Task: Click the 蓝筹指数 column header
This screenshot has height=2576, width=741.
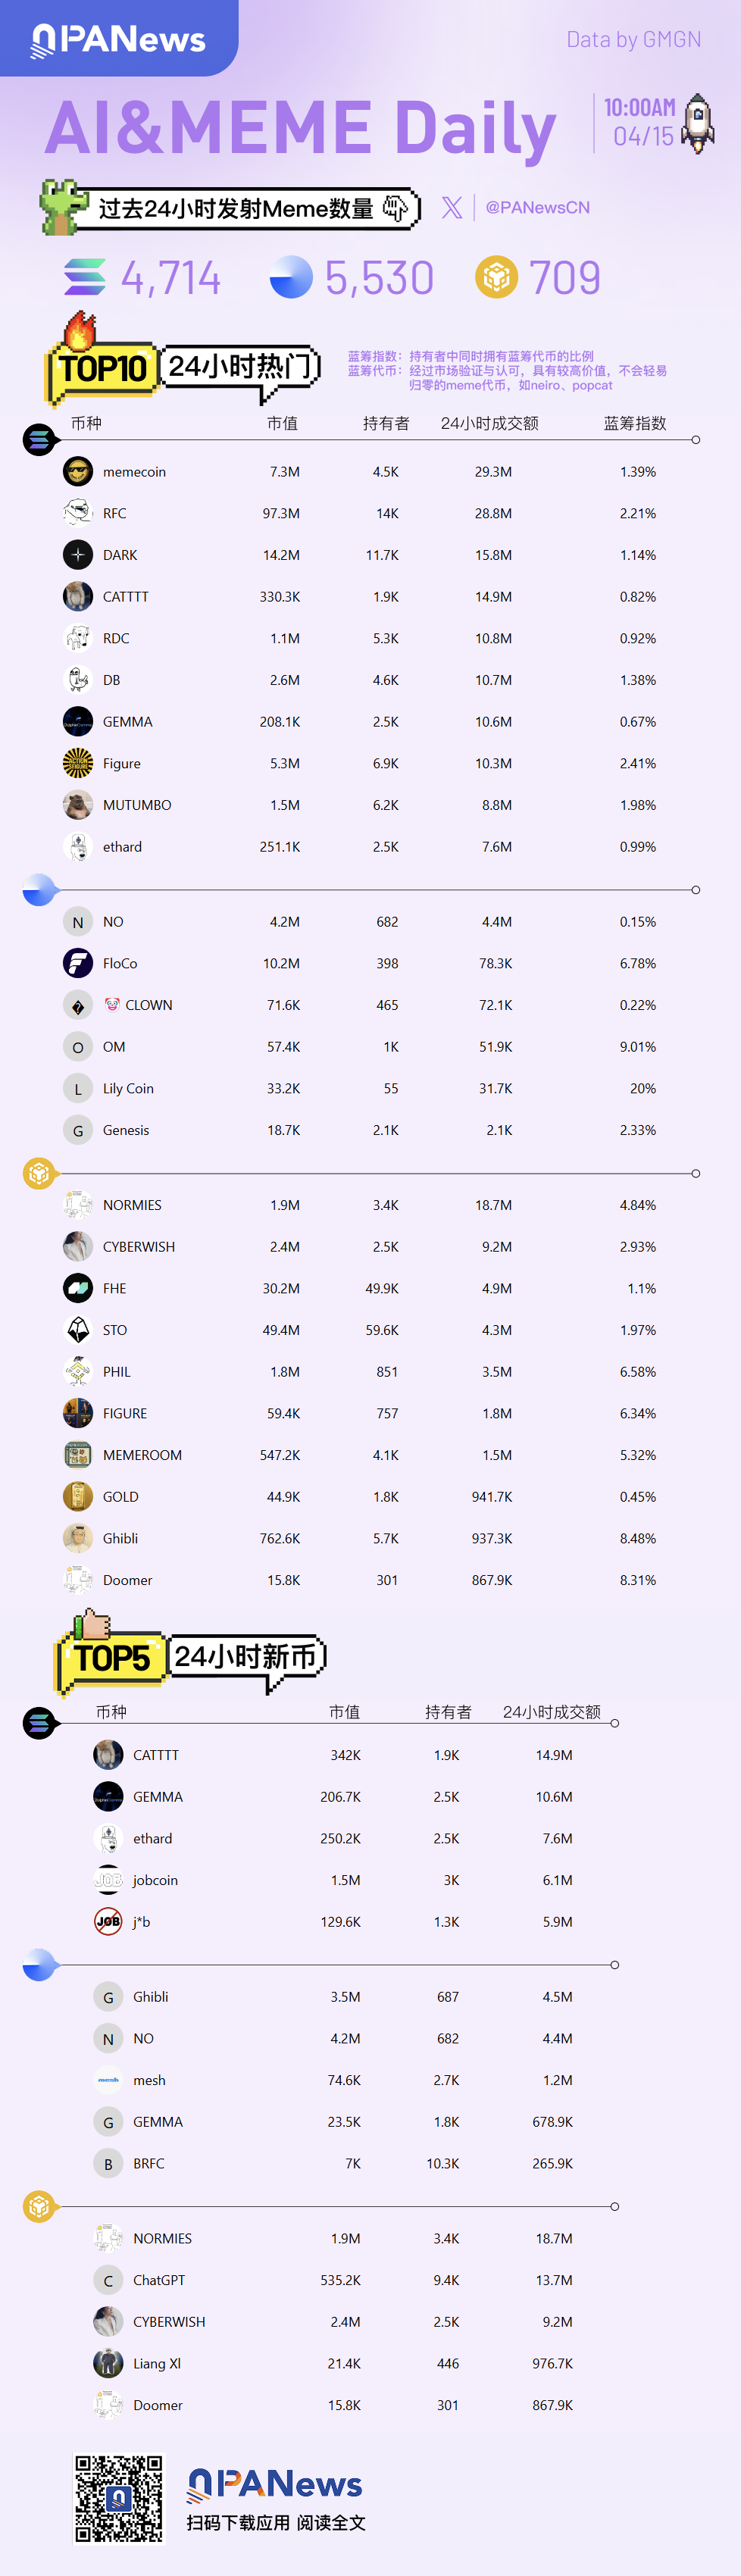Action: coord(634,423)
